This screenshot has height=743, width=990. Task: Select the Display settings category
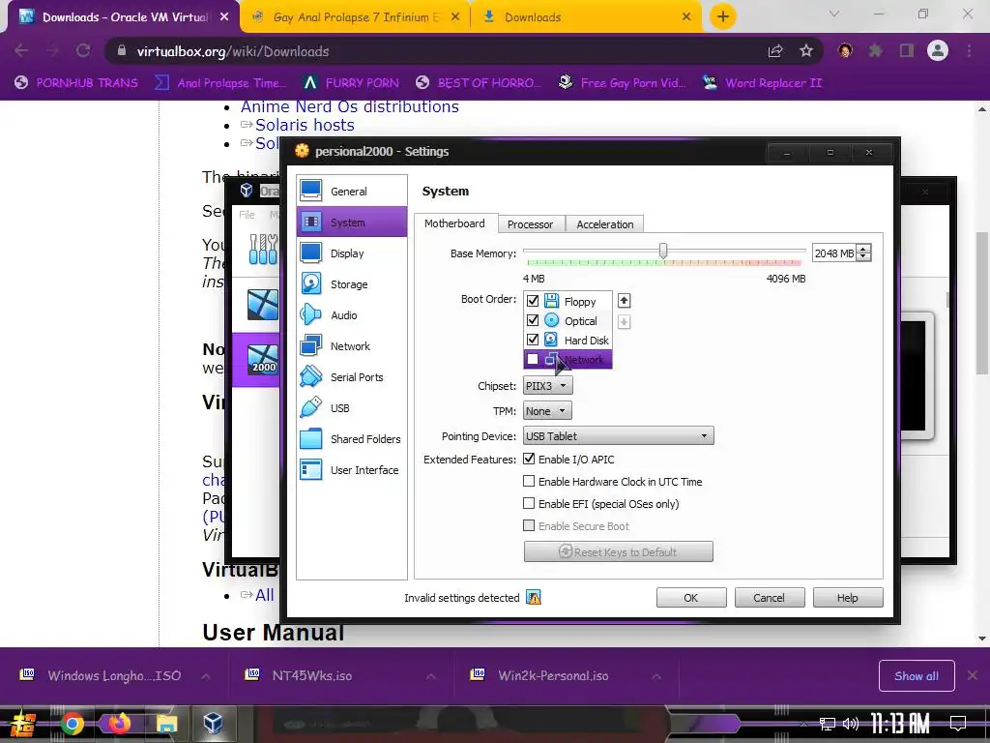tap(351, 253)
